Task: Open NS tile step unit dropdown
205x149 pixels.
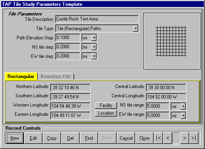Action: [94, 47]
